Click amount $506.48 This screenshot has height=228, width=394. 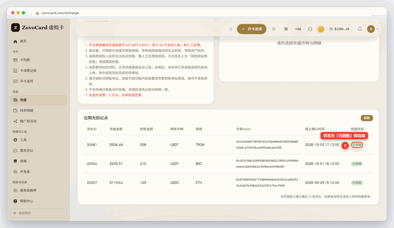(116, 145)
